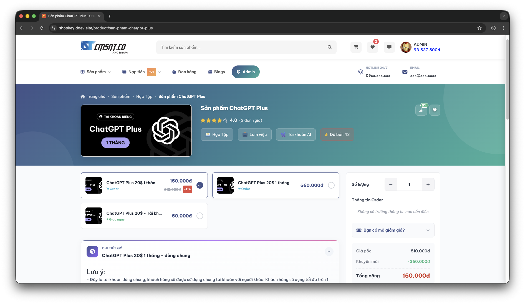Viewport: 525px width, 304px height.
Task: Add product to favorites with heart button
Action: point(435,110)
